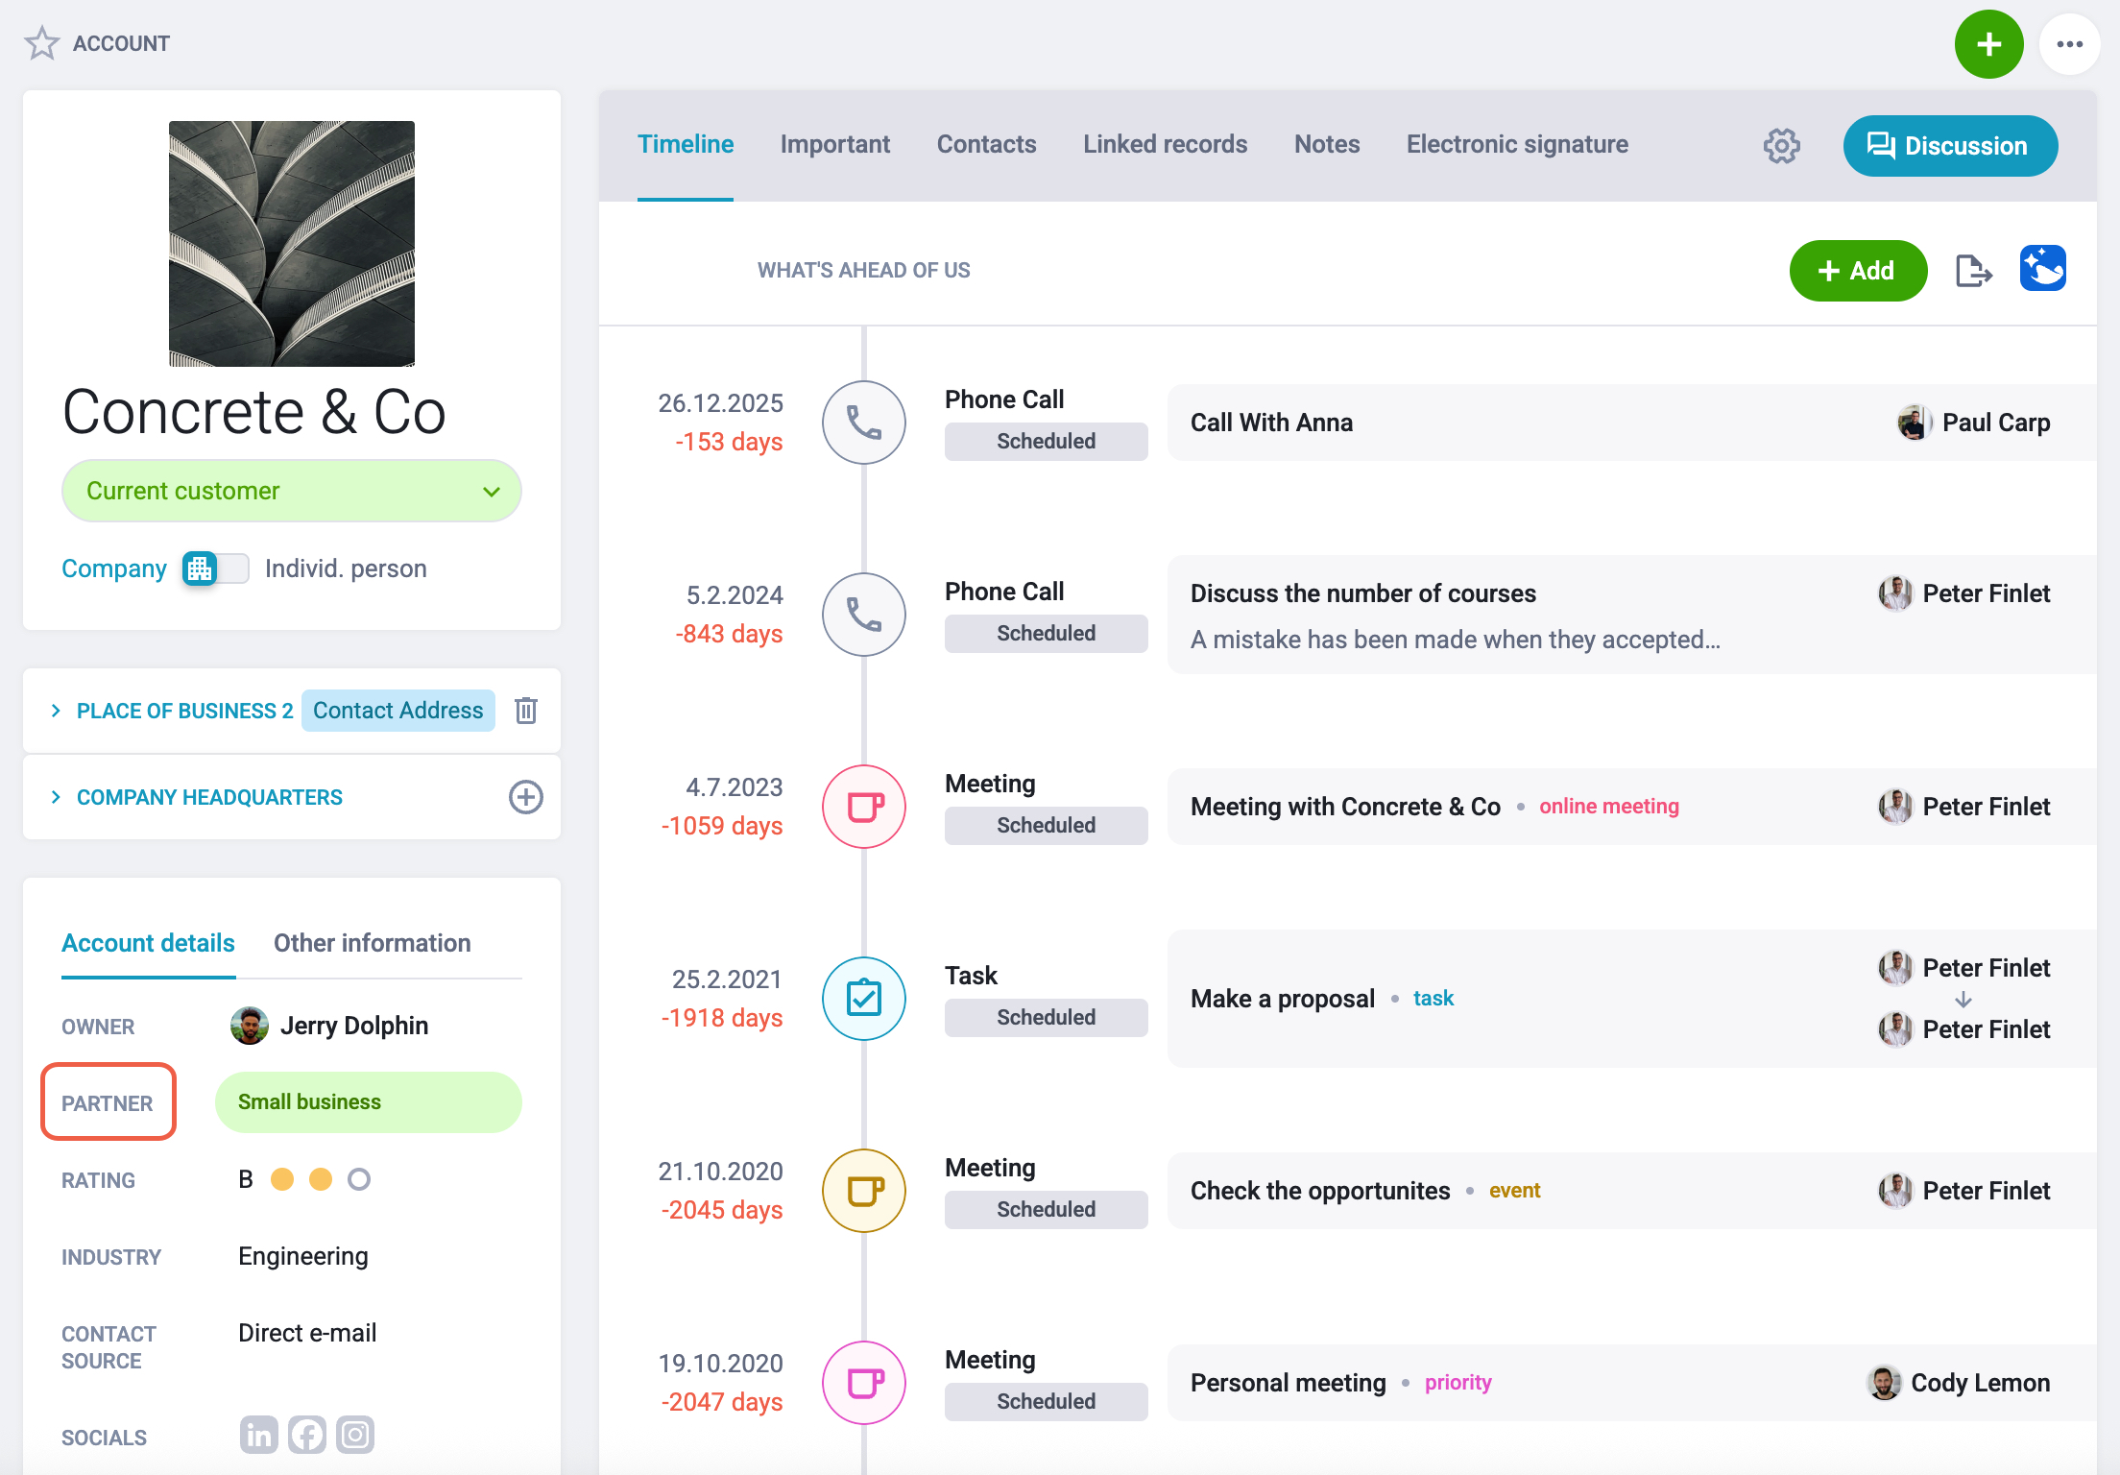Open the three-dots more options menu

point(2069,44)
